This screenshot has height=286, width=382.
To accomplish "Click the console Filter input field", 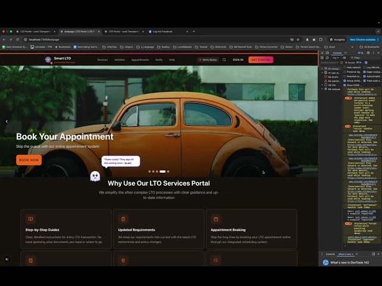I will point(365,58).
